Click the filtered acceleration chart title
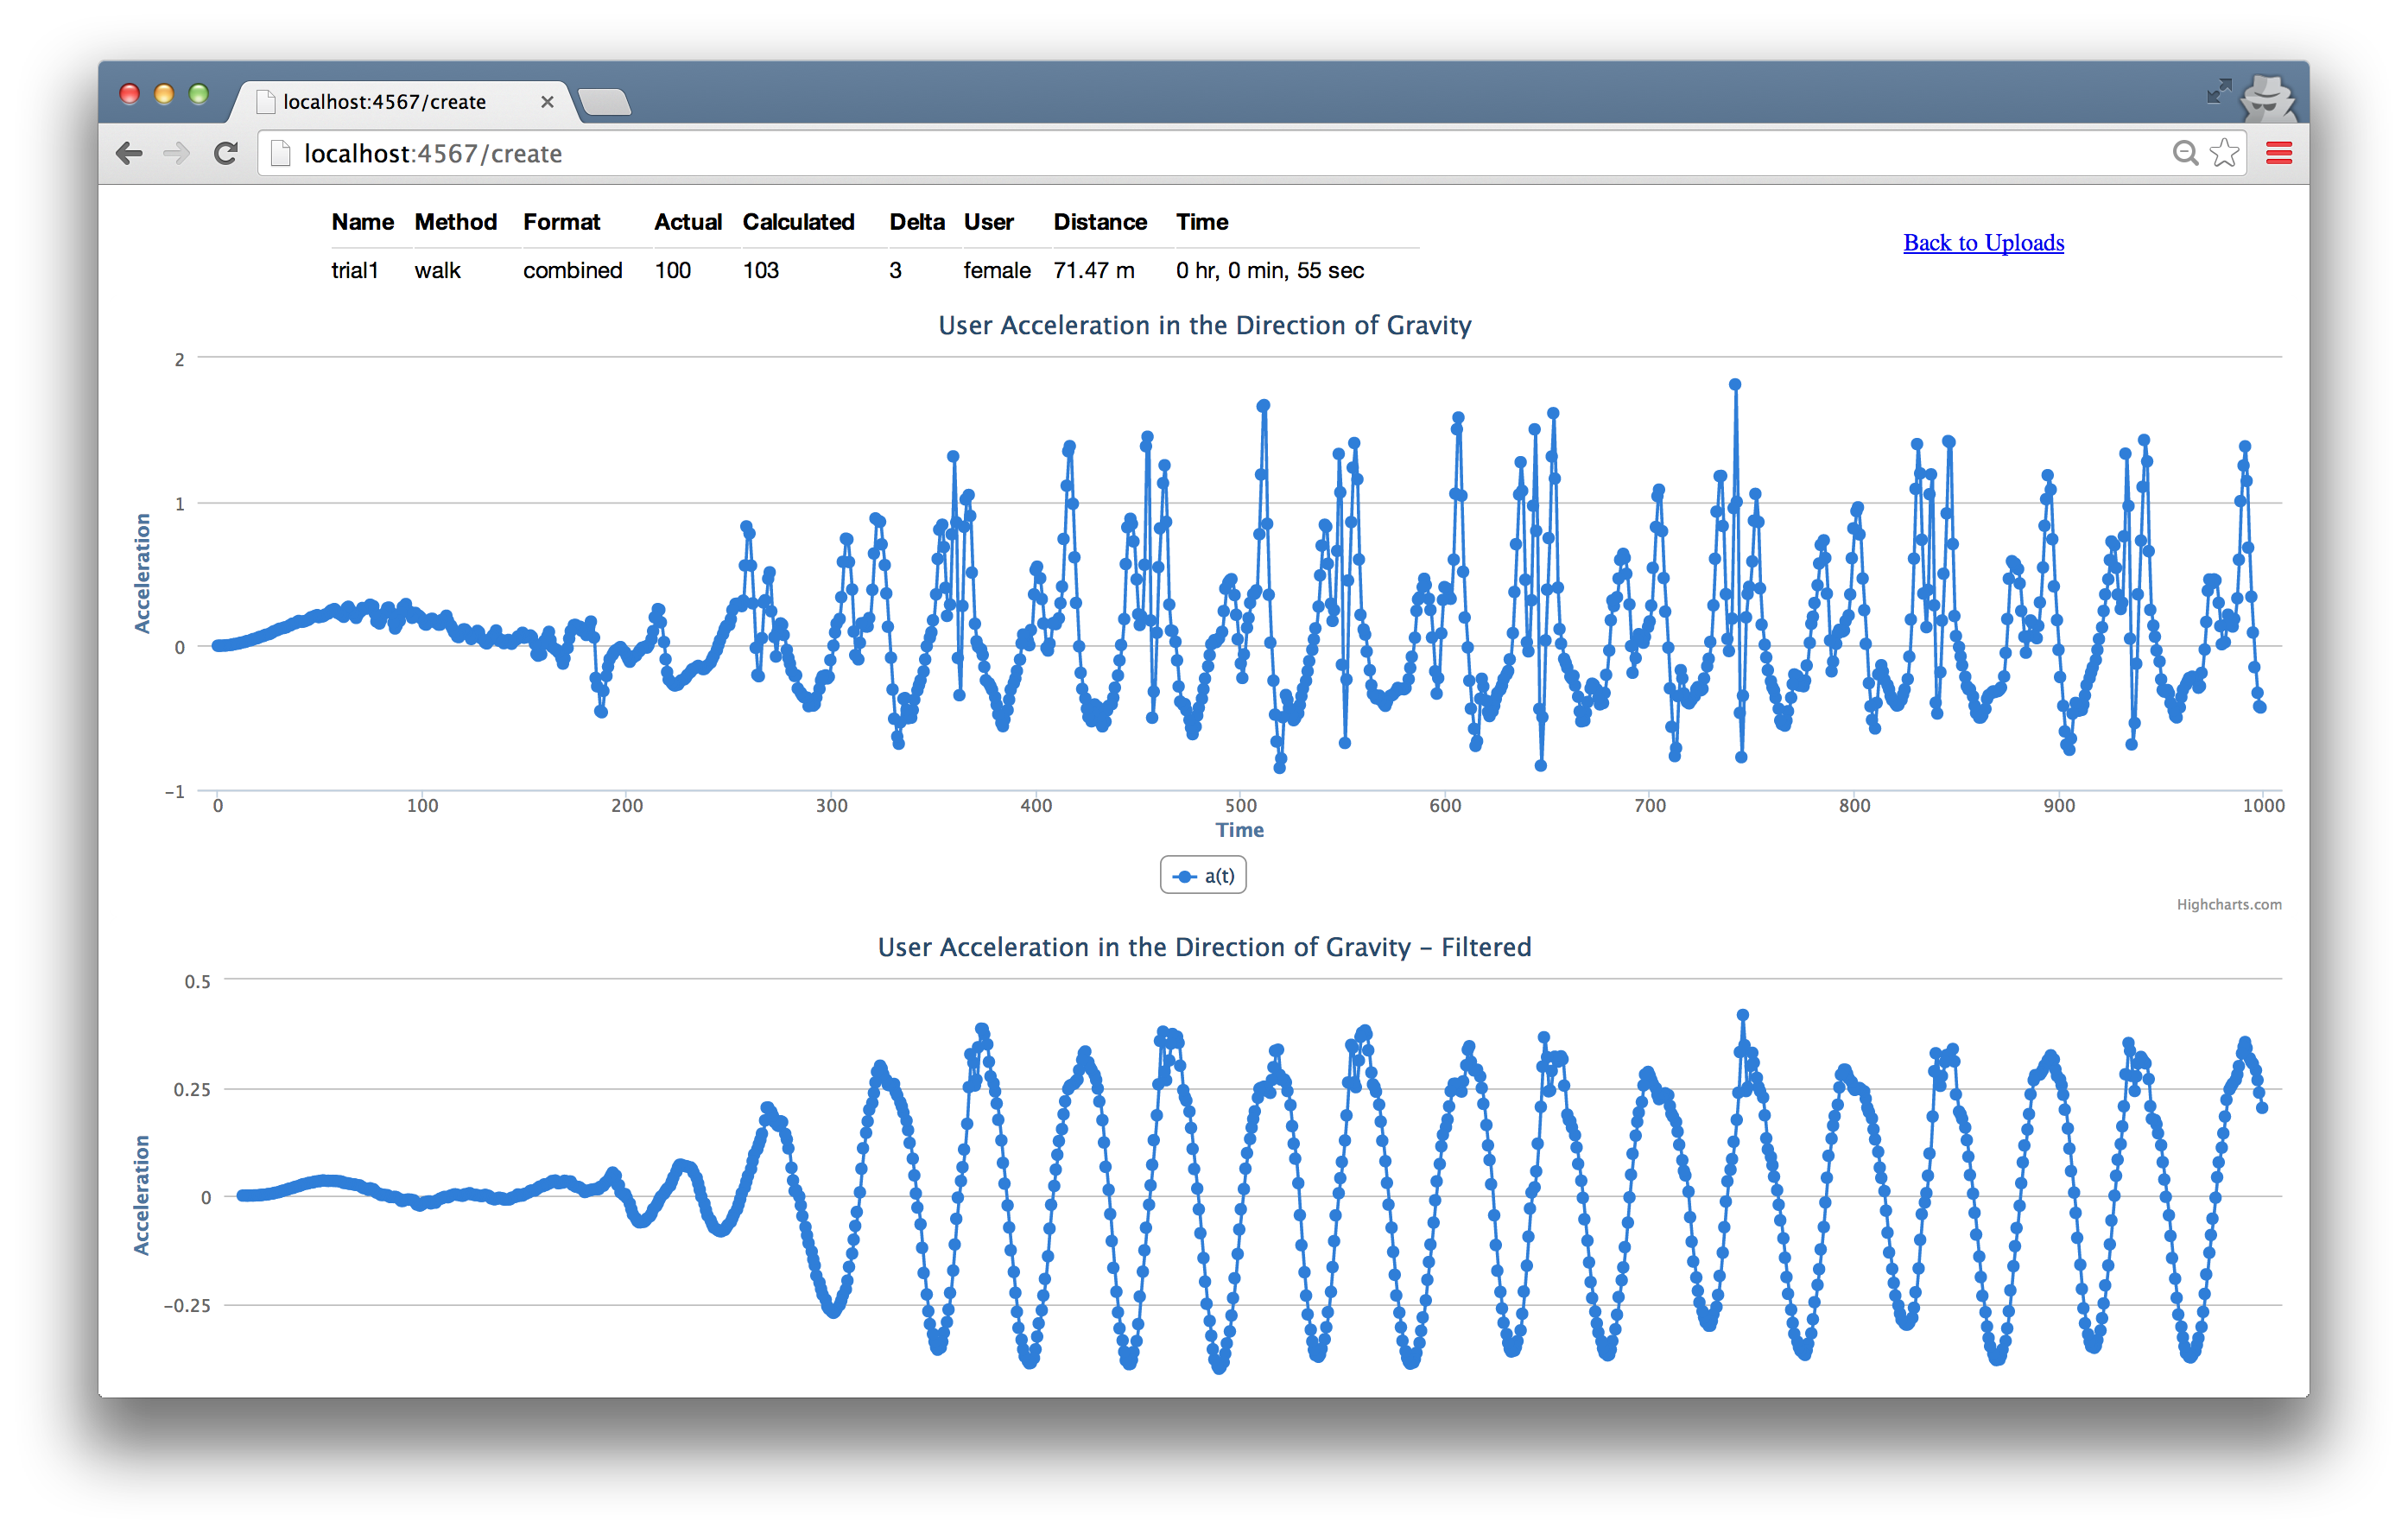Viewport: 2408px width, 1534px height. pyautogui.click(x=1204, y=947)
